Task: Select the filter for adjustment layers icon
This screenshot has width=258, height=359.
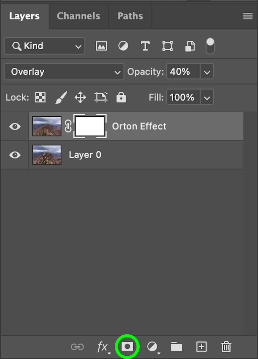Action: pyautogui.click(x=123, y=46)
